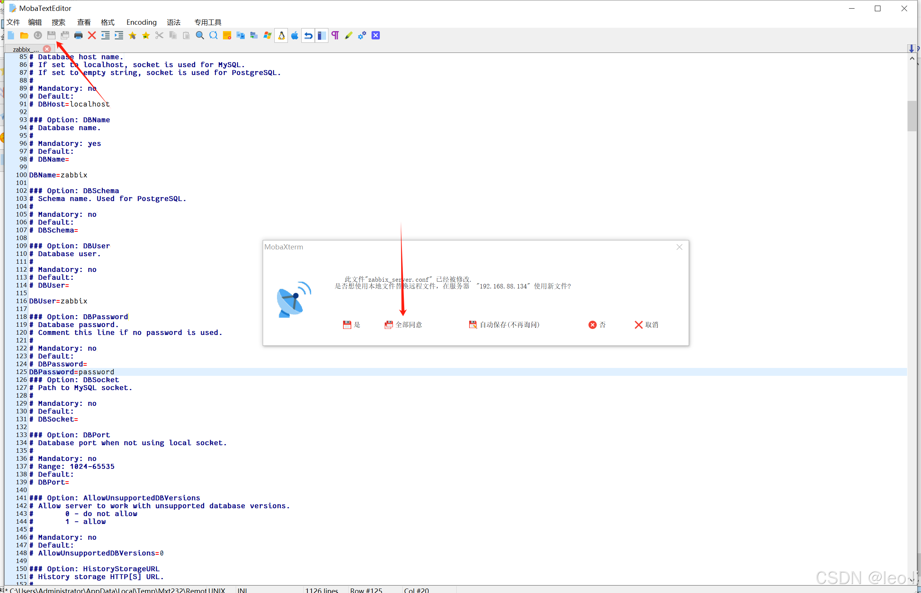Open editor settings via gears icon
This screenshot has height=593, width=921.
[x=362, y=35]
